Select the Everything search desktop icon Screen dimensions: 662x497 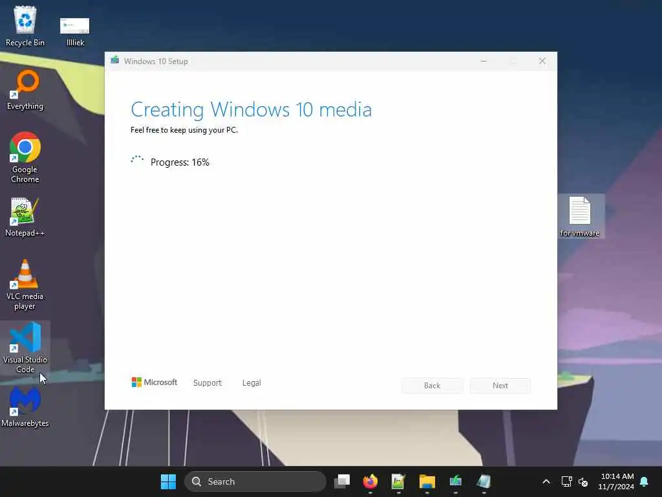click(x=25, y=89)
